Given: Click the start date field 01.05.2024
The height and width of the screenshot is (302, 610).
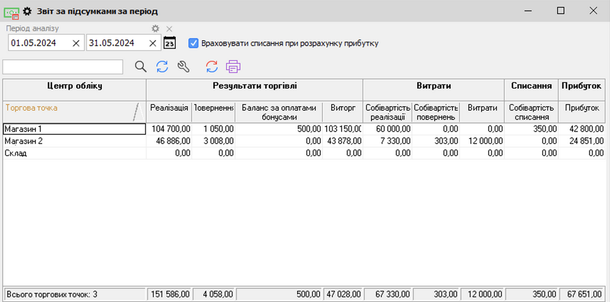Looking at the screenshot, I should (x=37, y=43).
